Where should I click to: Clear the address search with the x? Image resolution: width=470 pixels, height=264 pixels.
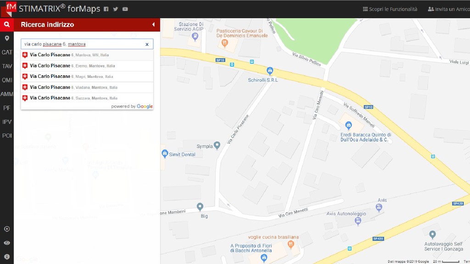tap(147, 44)
